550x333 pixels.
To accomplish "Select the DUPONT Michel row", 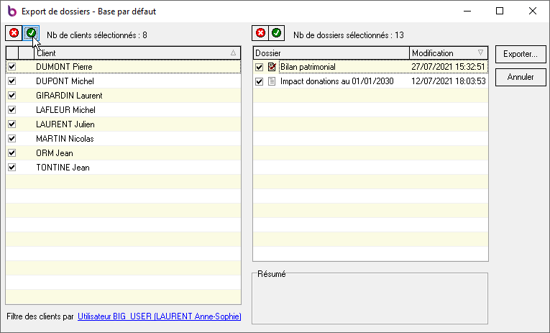I will (124, 81).
